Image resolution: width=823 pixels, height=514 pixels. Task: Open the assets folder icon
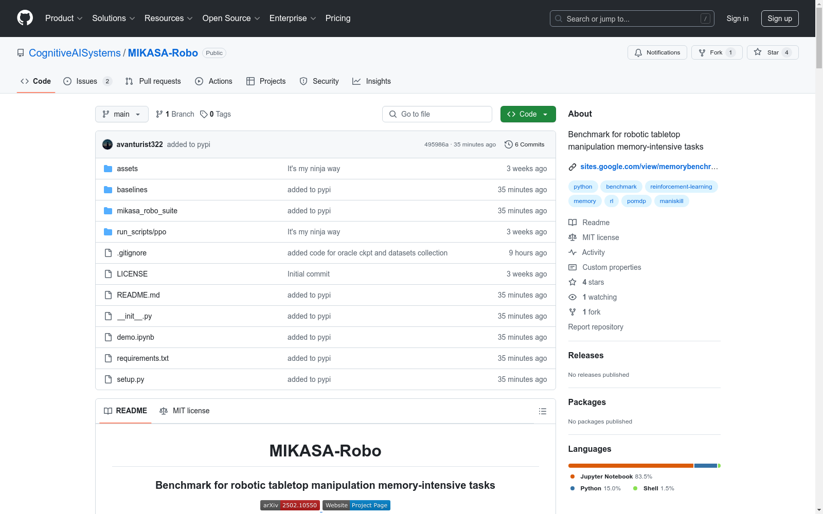pyautogui.click(x=108, y=169)
